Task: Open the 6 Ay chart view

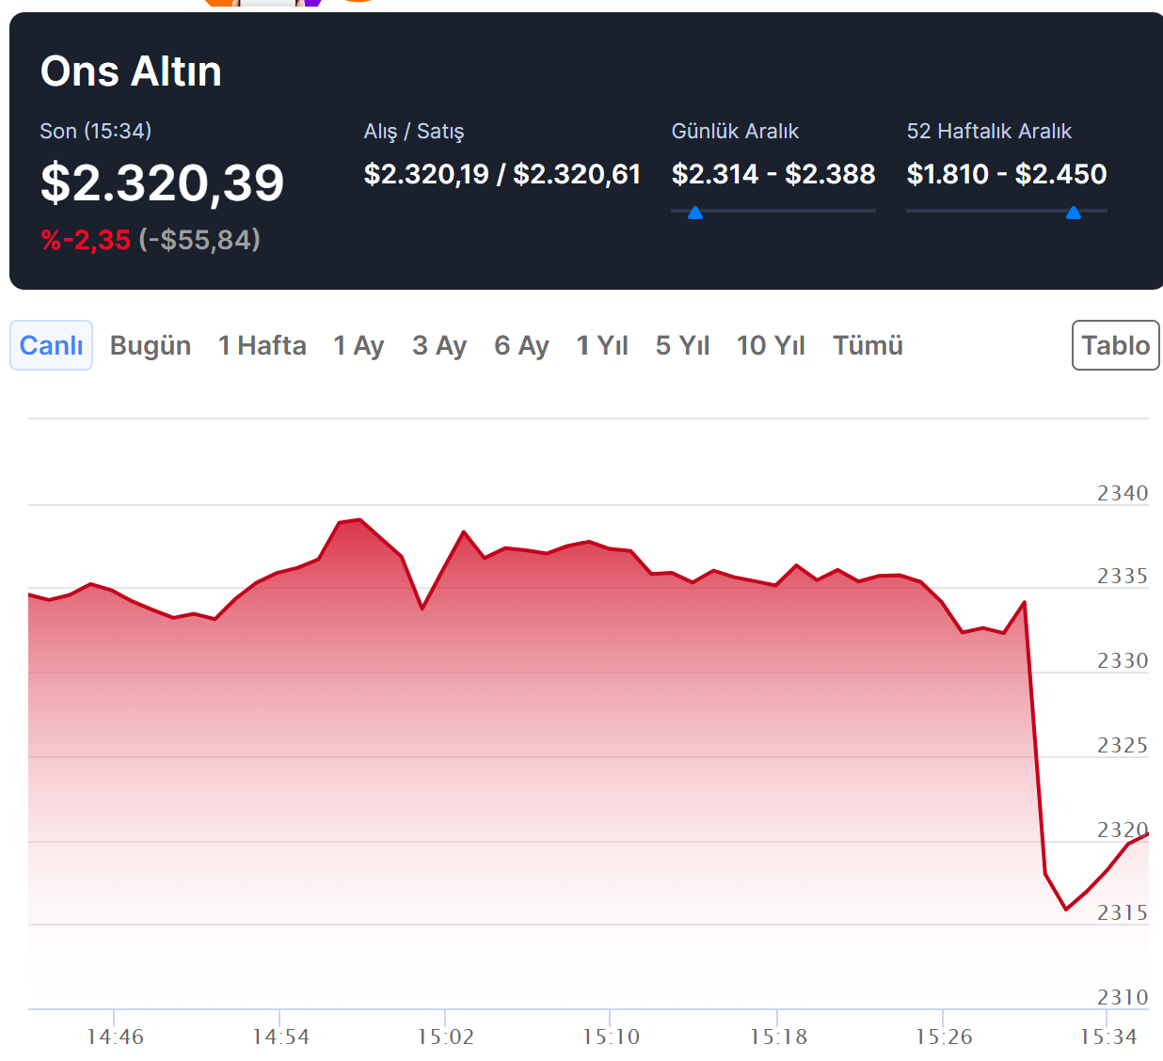Action: (521, 345)
